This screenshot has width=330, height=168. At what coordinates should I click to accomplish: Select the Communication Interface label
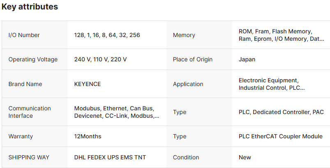pyautogui.click(x=30, y=112)
